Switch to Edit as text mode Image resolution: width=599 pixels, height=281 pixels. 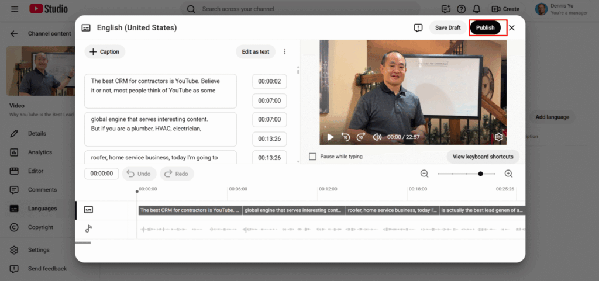click(x=256, y=51)
